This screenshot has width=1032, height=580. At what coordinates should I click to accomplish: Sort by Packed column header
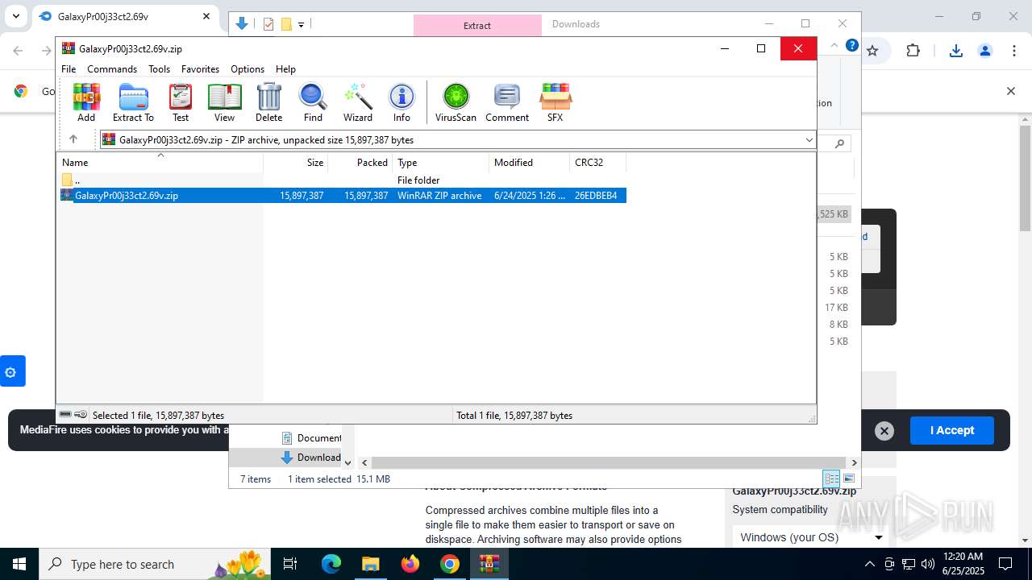point(360,163)
